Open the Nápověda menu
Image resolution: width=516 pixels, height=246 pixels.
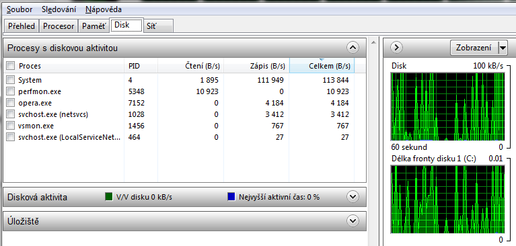[104, 9]
